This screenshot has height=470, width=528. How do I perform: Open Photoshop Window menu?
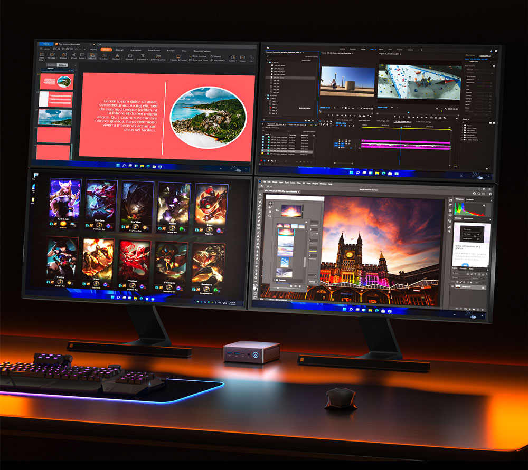click(x=323, y=184)
